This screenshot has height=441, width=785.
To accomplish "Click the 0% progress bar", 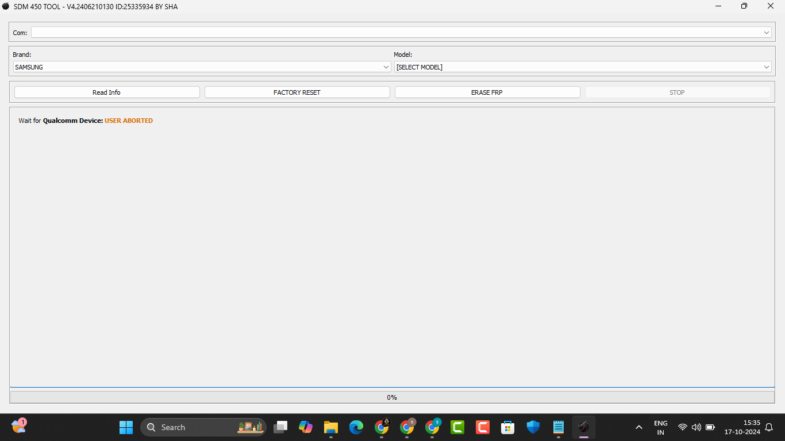I will tap(392, 397).
